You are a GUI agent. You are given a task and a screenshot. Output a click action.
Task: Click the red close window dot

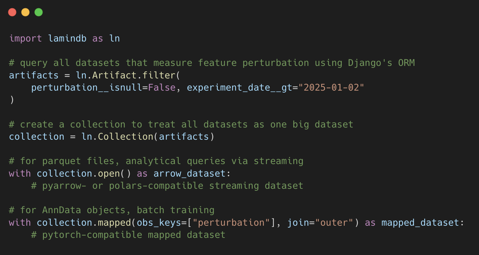click(12, 13)
